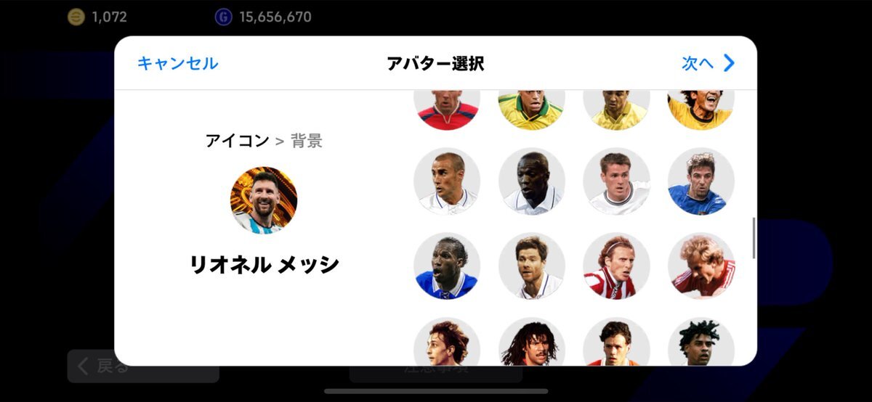
Task: Tap the gold coin balance icon
Action: coord(76,17)
